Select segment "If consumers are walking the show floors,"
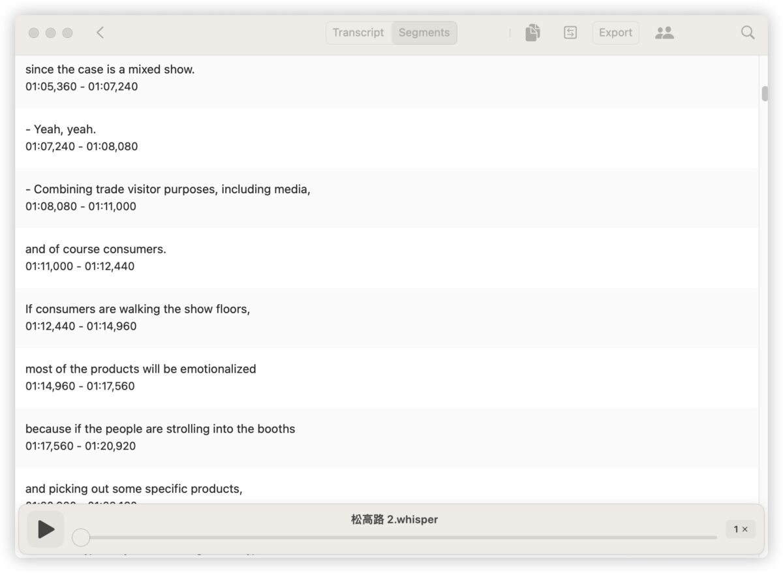Image resolution: width=783 pixels, height=573 pixels. pyautogui.click(x=387, y=318)
